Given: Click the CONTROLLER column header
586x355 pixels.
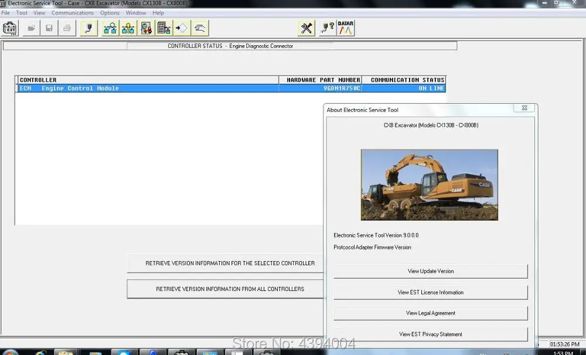Looking at the screenshot, I should pyautogui.click(x=148, y=80).
